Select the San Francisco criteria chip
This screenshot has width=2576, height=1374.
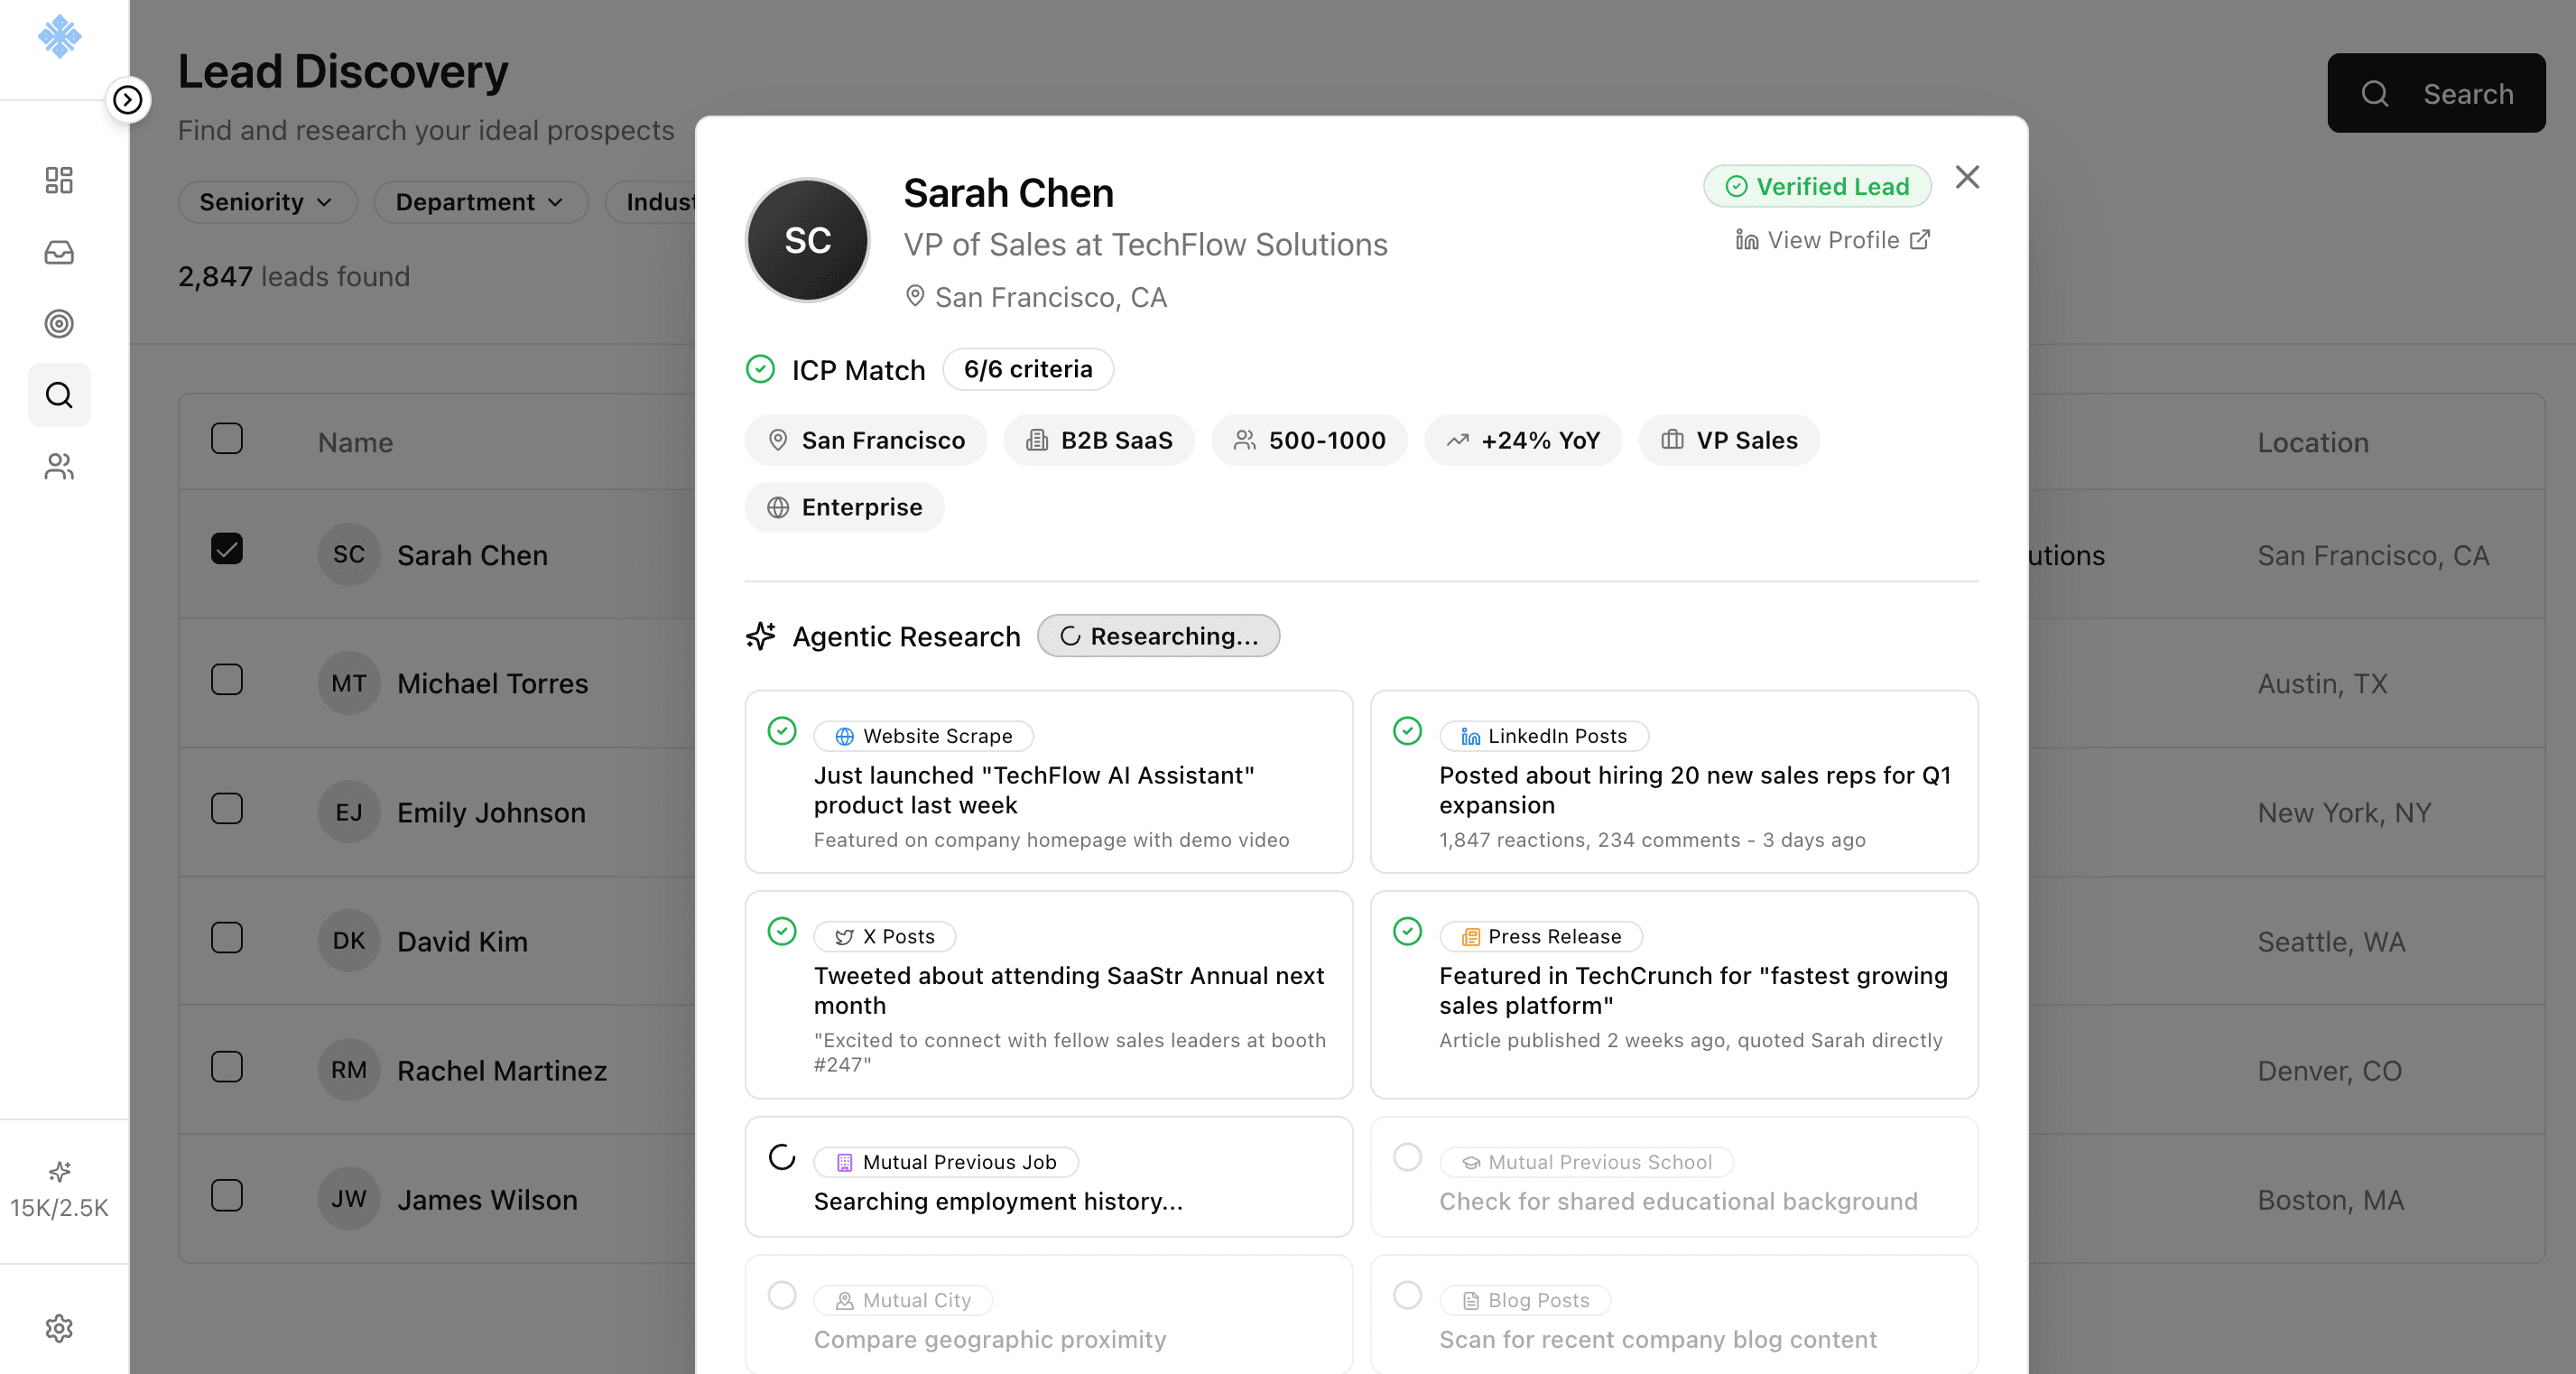[x=865, y=440]
